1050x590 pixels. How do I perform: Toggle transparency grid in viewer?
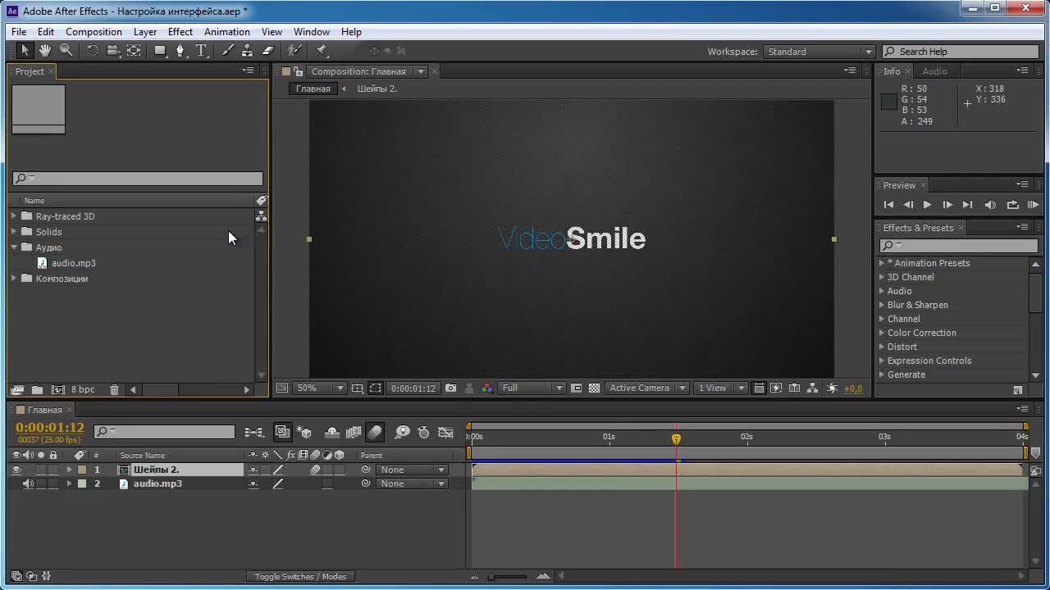(595, 388)
